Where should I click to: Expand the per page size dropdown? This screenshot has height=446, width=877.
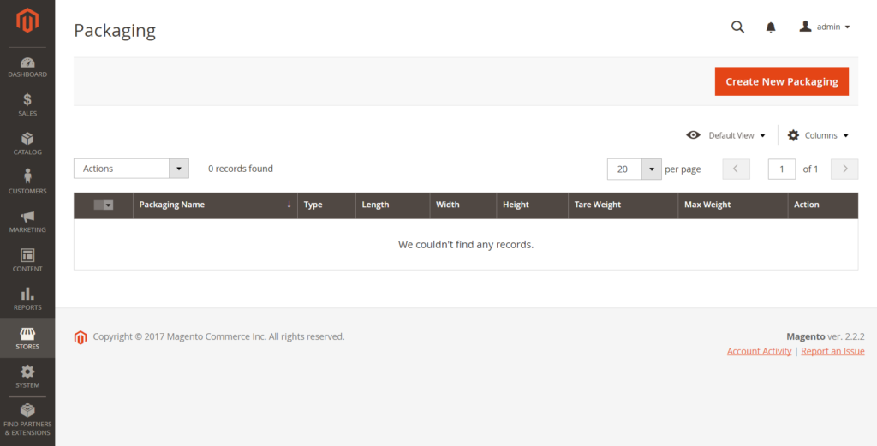pyautogui.click(x=651, y=169)
